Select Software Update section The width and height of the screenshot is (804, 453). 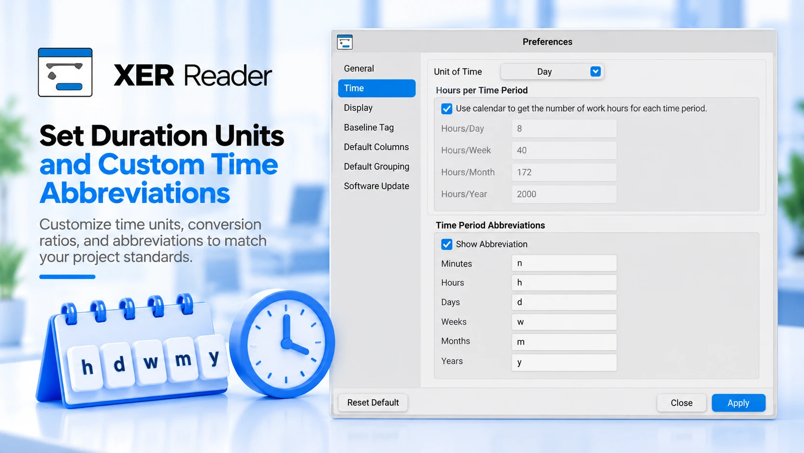376,186
